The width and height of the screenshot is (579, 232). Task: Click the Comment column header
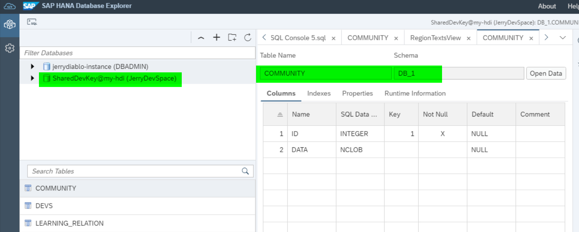[x=540, y=114]
